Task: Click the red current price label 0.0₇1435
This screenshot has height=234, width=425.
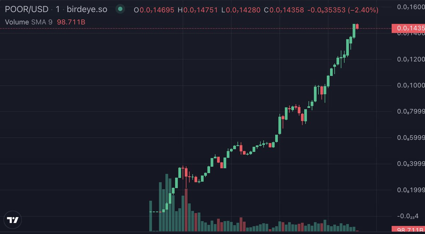Action: 408,28
